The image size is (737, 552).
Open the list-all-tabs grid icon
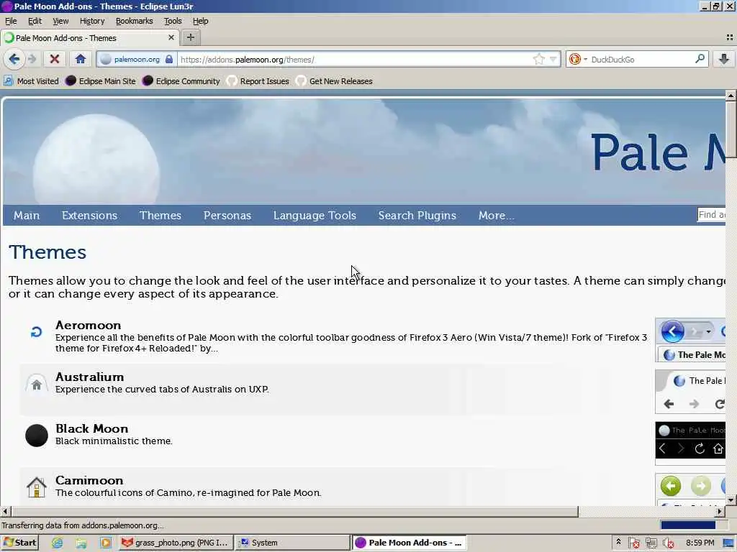[x=730, y=37]
